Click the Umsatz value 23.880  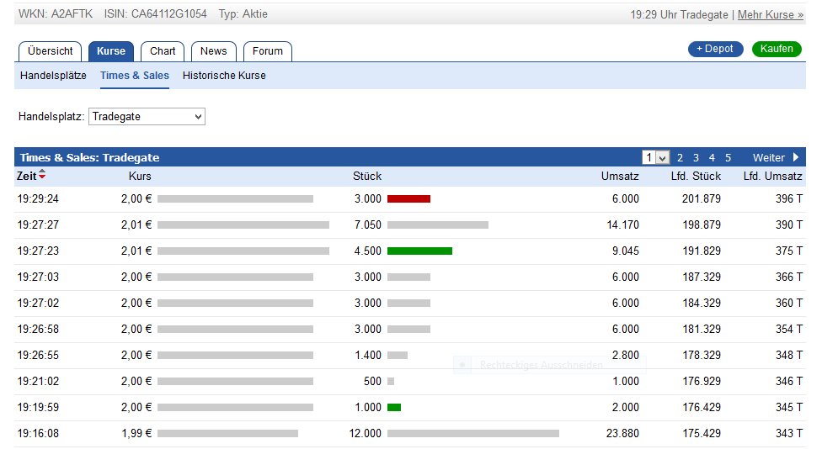[x=622, y=433]
